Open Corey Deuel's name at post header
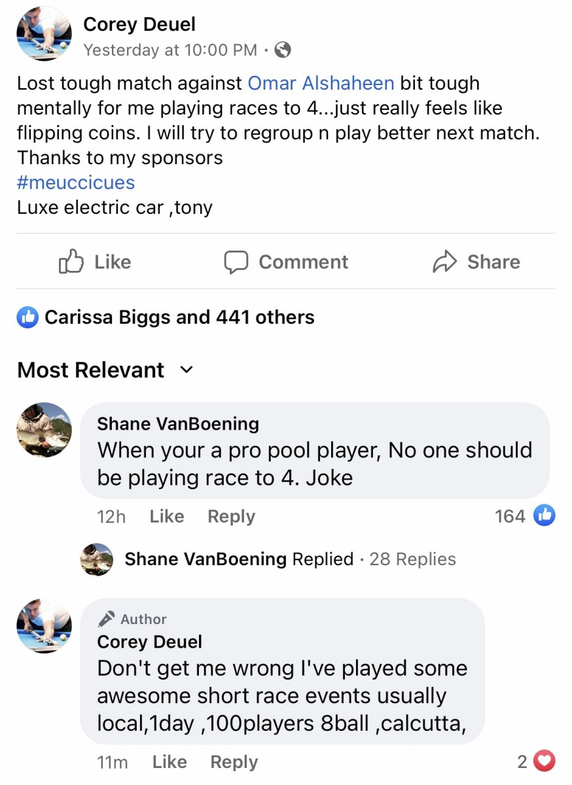 (x=139, y=25)
